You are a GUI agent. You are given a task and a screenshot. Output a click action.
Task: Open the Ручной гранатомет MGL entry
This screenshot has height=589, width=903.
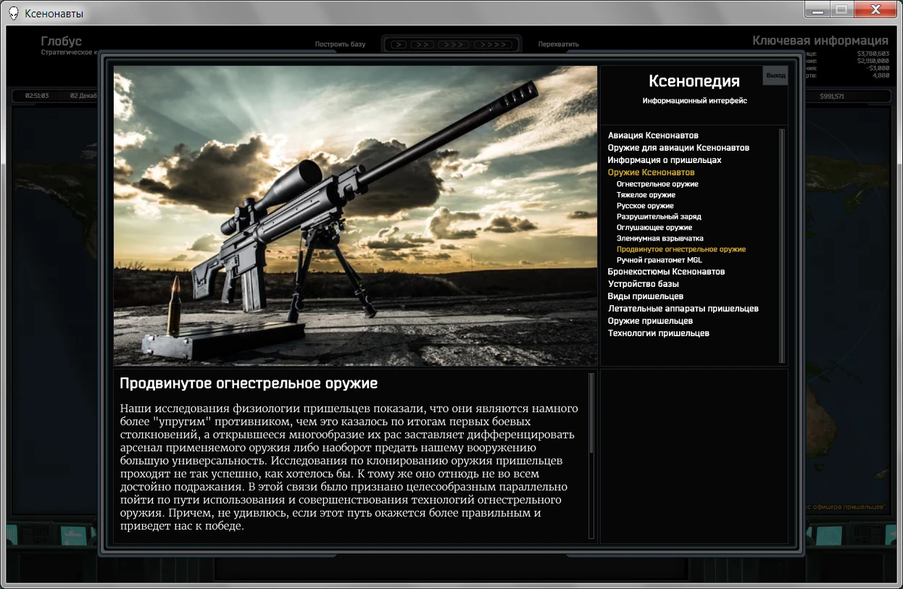pos(659,260)
